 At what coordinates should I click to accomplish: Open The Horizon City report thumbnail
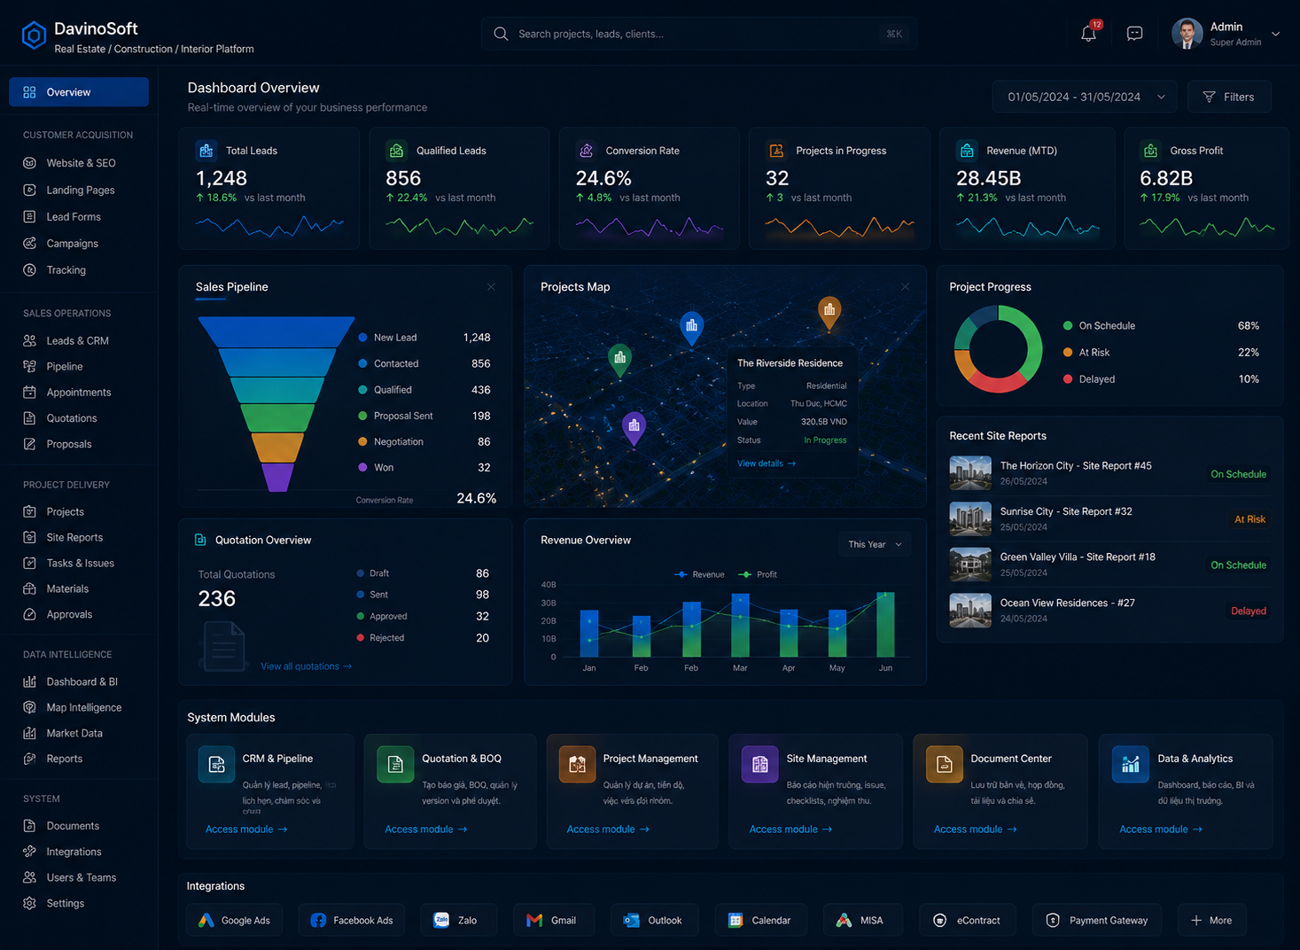[970, 473]
